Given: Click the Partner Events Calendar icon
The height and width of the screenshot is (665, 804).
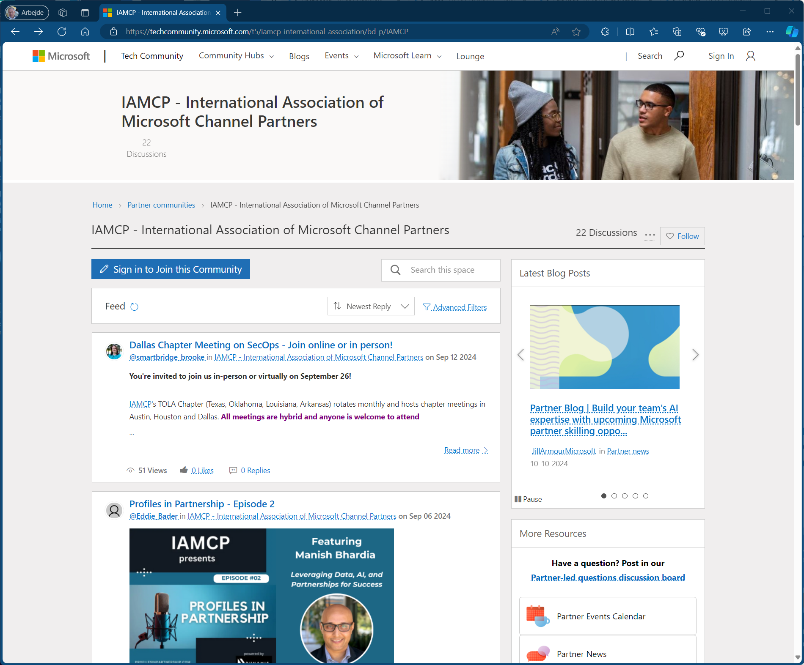Looking at the screenshot, I should 537,616.
